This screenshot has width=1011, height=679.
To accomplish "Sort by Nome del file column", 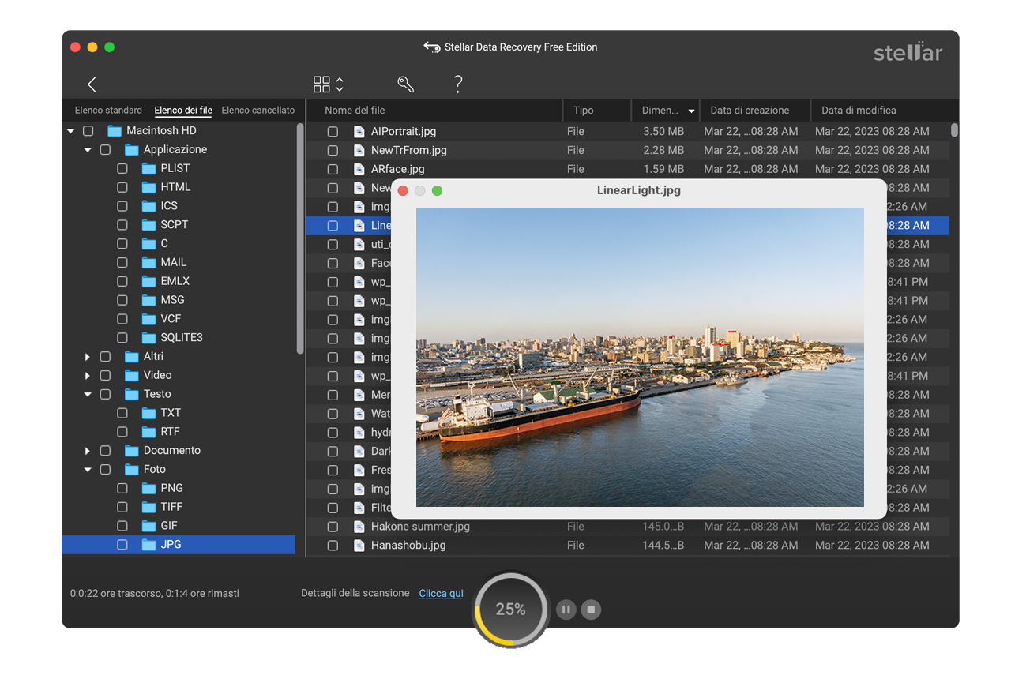I will pyautogui.click(x=434, y=111).
